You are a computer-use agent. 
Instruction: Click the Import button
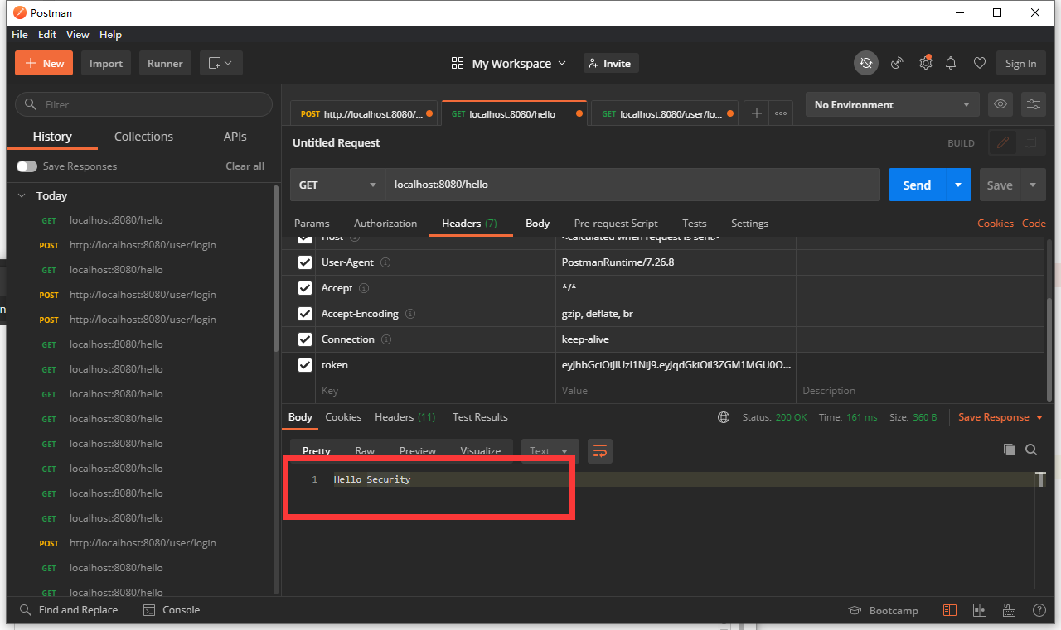(106, 63)
